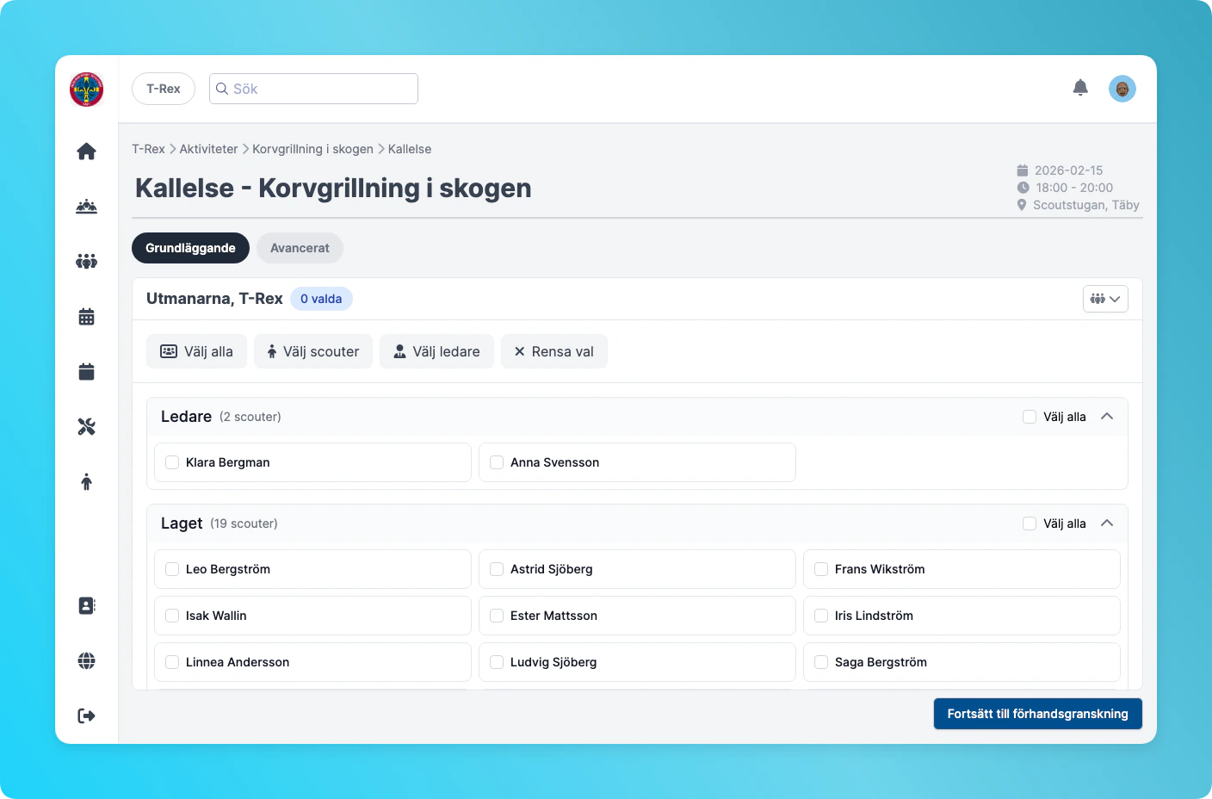Open the group selector dropdown near 0 valda
Viewport: 1212px width, 799px height.
1105,299
